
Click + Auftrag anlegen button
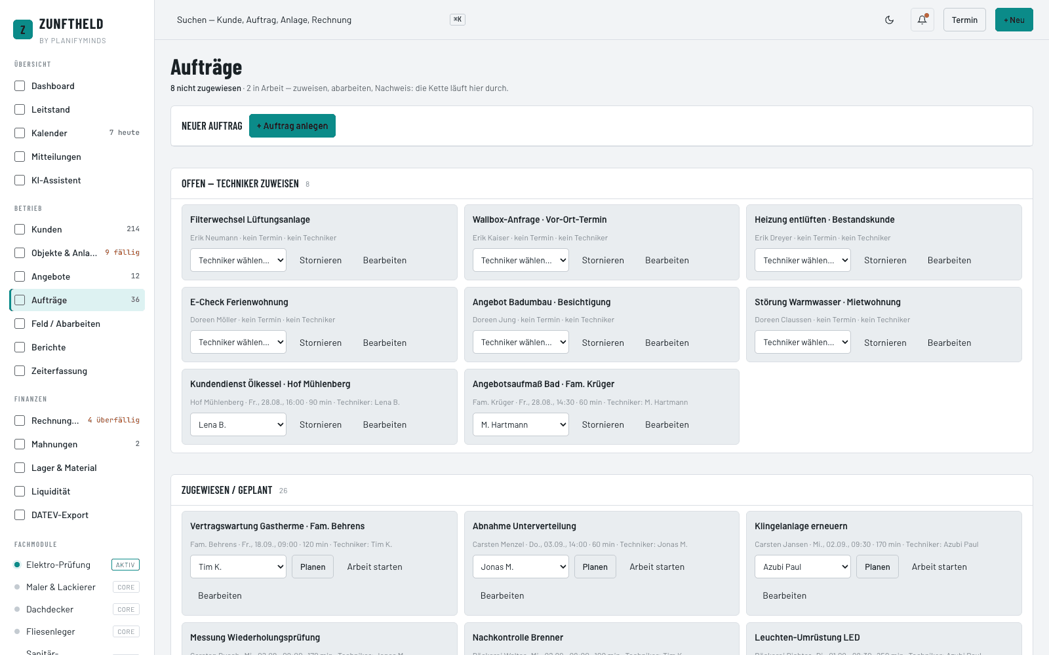tap(292, 126)
